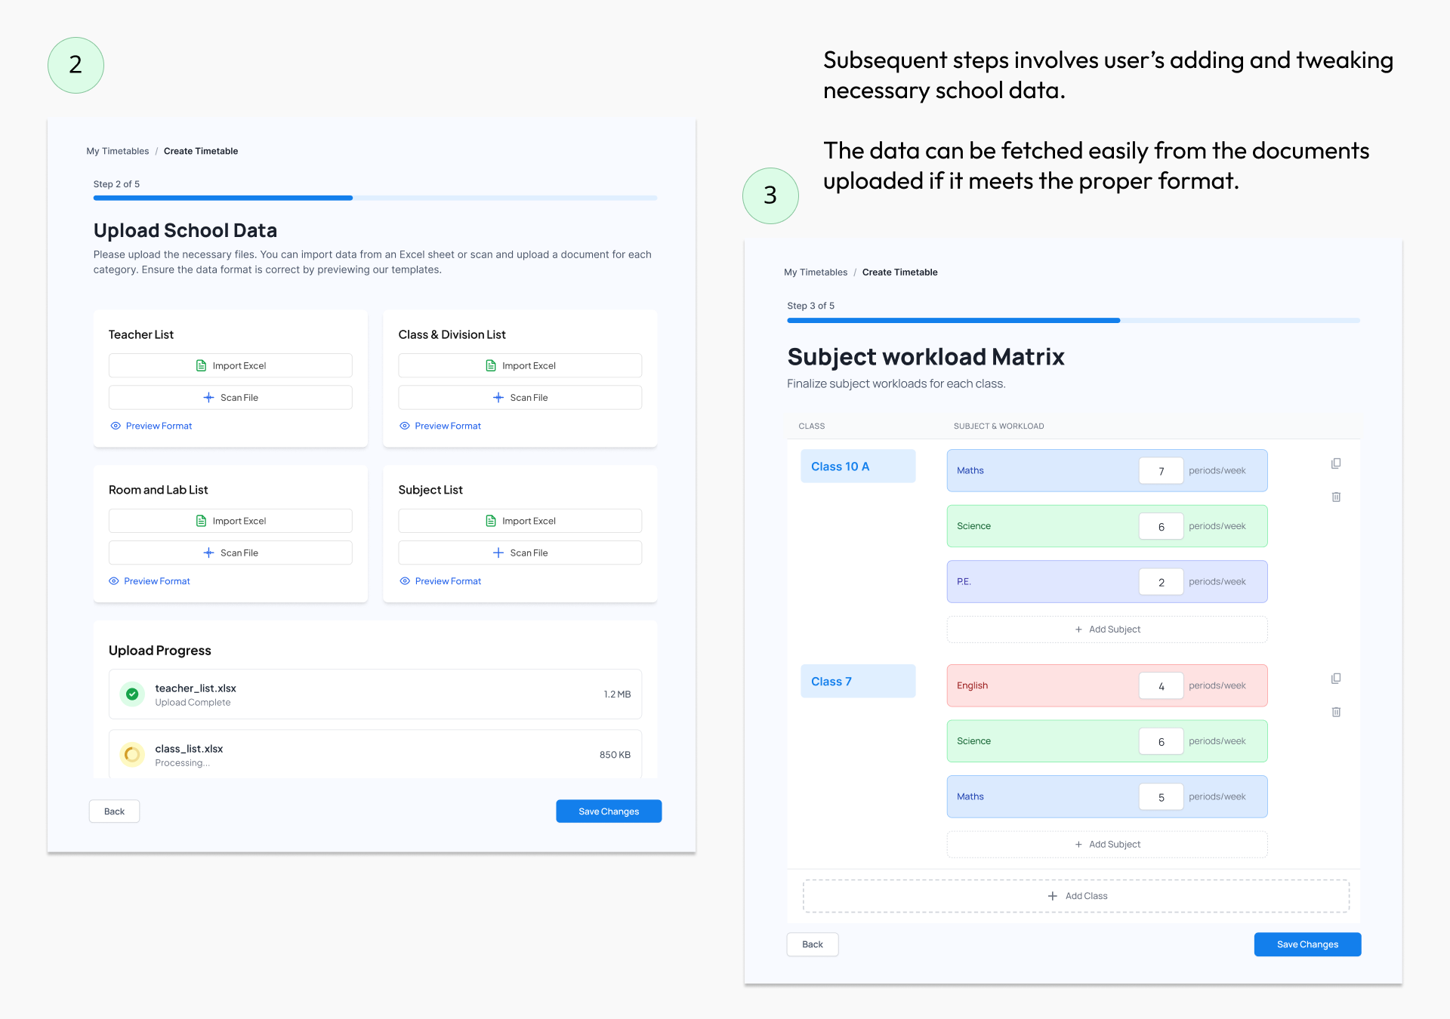Import Excel for Room and Lab List

point(230,521)
